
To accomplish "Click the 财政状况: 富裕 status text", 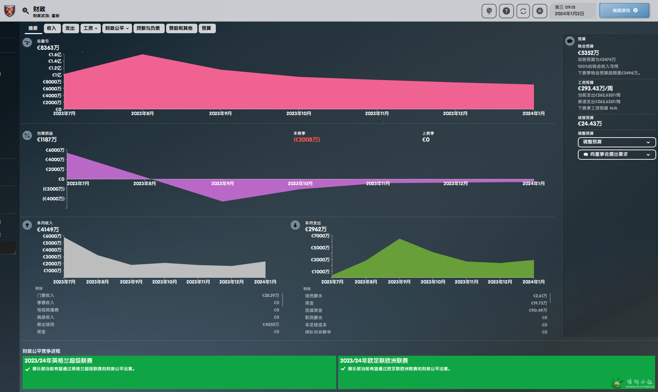I will tap(46, 16).
